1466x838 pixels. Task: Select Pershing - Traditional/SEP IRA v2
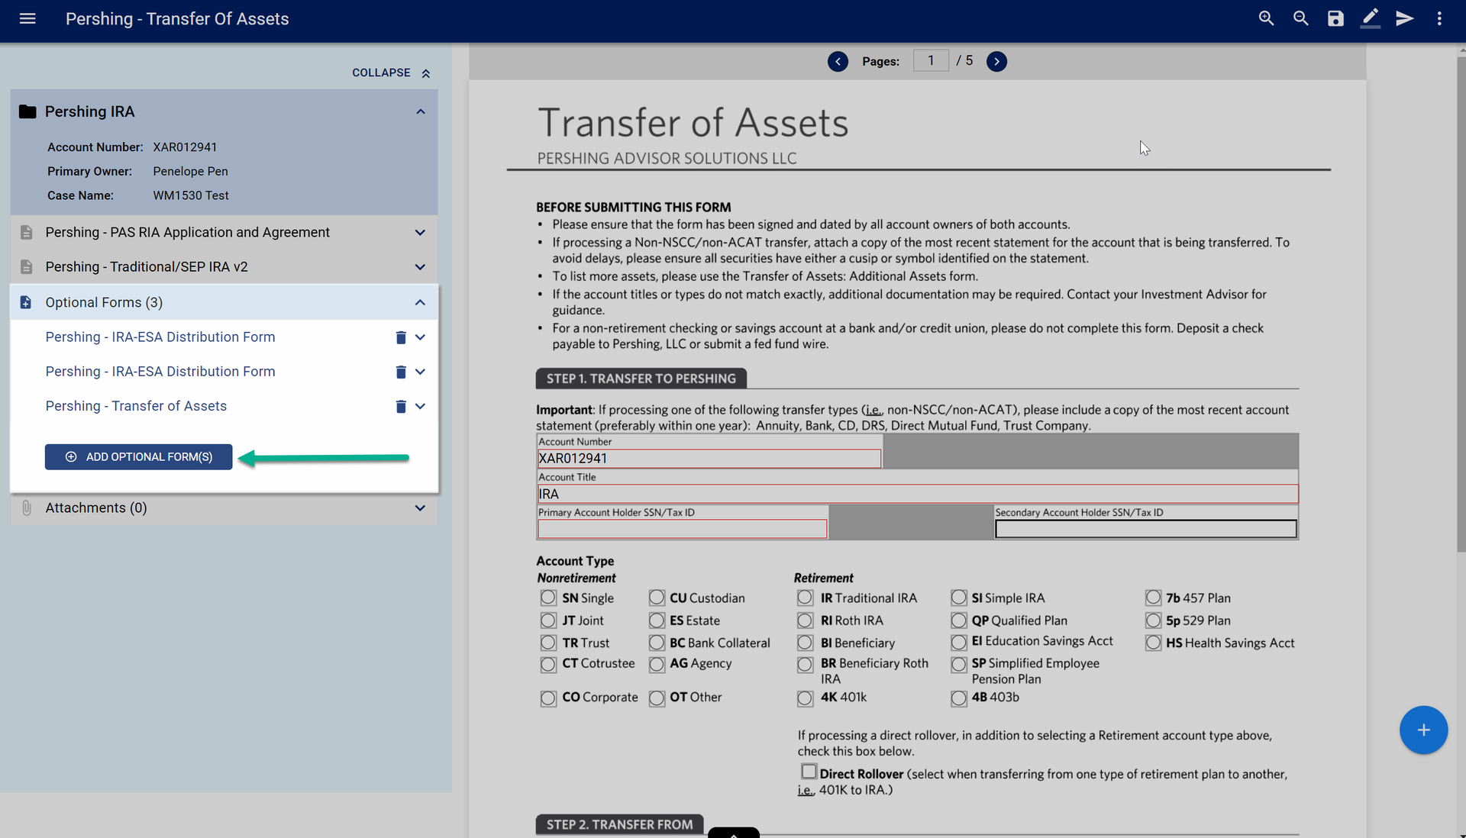click(x=147, y=266)
